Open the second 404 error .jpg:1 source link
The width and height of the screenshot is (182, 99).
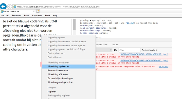(x=144, y=60)
